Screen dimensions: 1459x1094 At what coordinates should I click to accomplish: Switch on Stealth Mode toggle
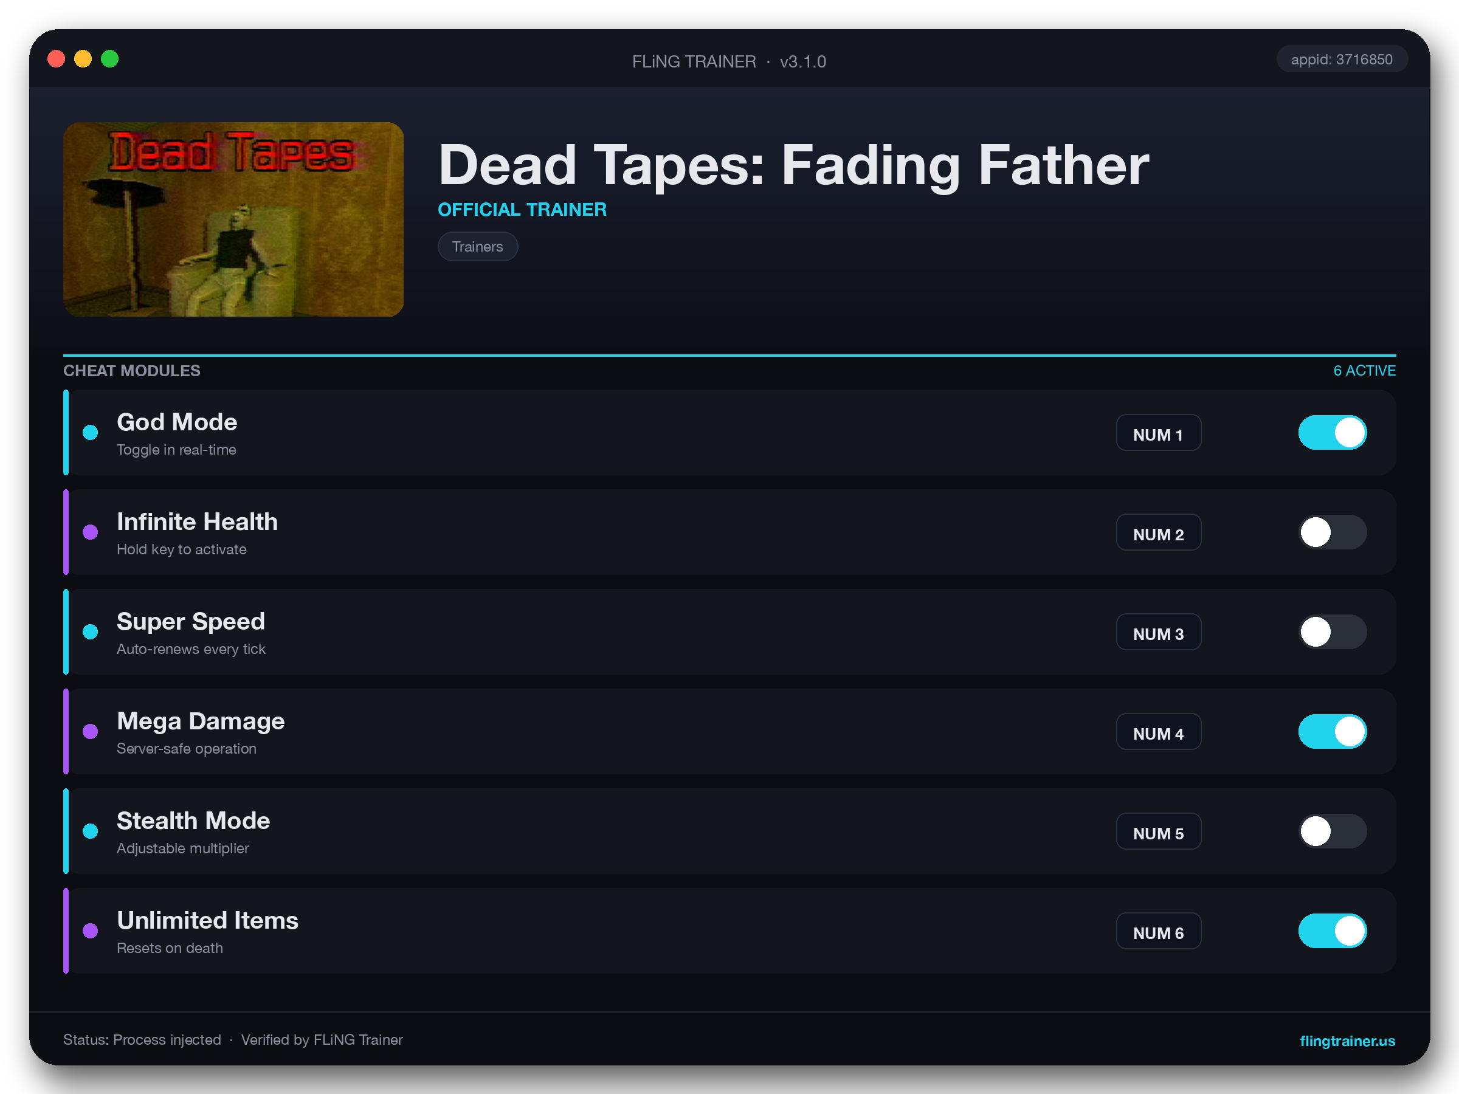coord(1333,831)
